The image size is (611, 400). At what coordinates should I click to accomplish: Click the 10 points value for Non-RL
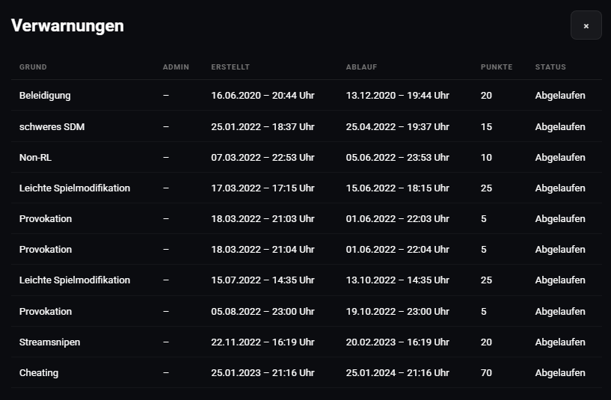tap(486, 157)
